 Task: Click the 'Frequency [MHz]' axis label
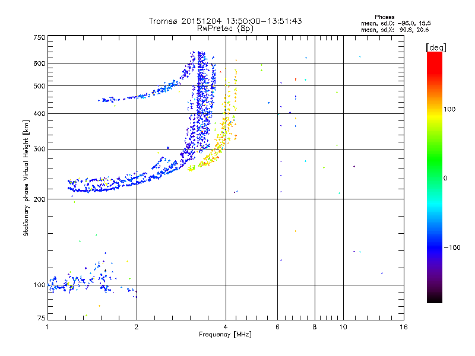[x=225, y=335]
